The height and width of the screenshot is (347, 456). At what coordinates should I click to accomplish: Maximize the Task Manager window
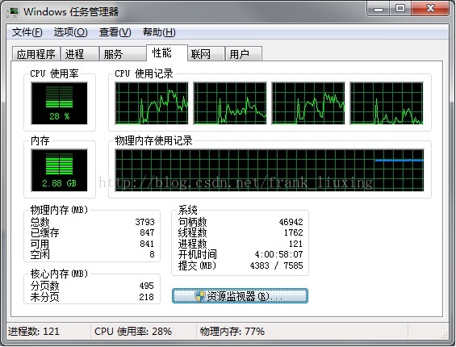[400, 9]
